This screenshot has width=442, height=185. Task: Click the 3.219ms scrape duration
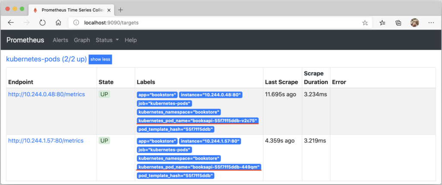pos(315,141)
